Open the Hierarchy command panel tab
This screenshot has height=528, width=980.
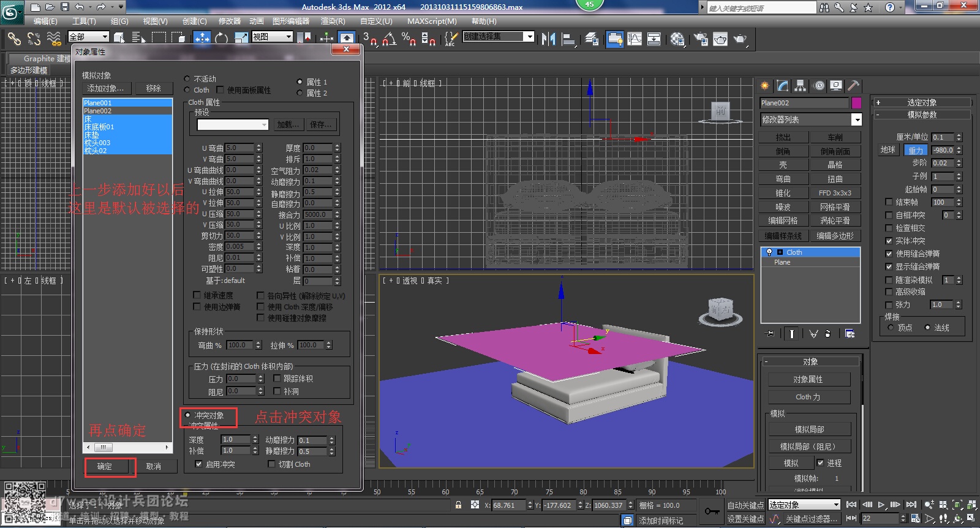[x=800, y=86]
